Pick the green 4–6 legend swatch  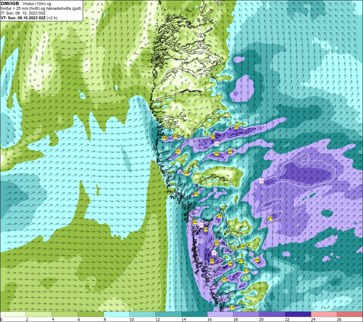[65, 314]
